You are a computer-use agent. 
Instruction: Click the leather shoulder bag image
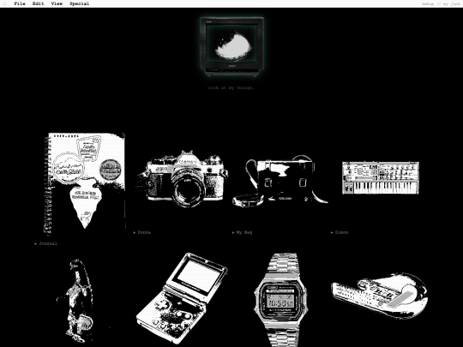pyautogui.click(x=280, y=181)
